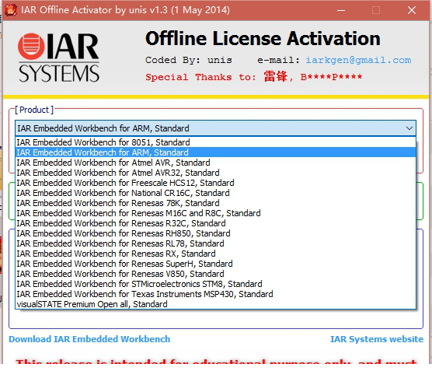This screenshot has width=432, height=378.
Task: Click the Product combo box field
Action: point(215,128)
